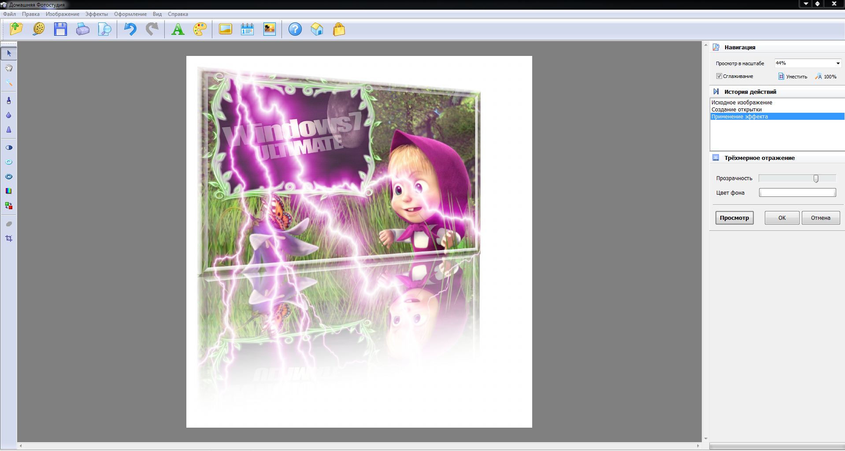Open the Правка menu
Screen dimensions: 845x451
click(31, 14)
